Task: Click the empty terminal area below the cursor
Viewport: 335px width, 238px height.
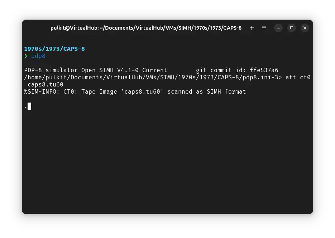Action: 167,161
